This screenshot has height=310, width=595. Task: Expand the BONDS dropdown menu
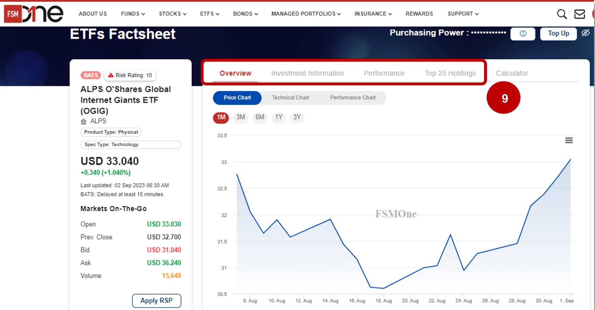coord(245,14)
